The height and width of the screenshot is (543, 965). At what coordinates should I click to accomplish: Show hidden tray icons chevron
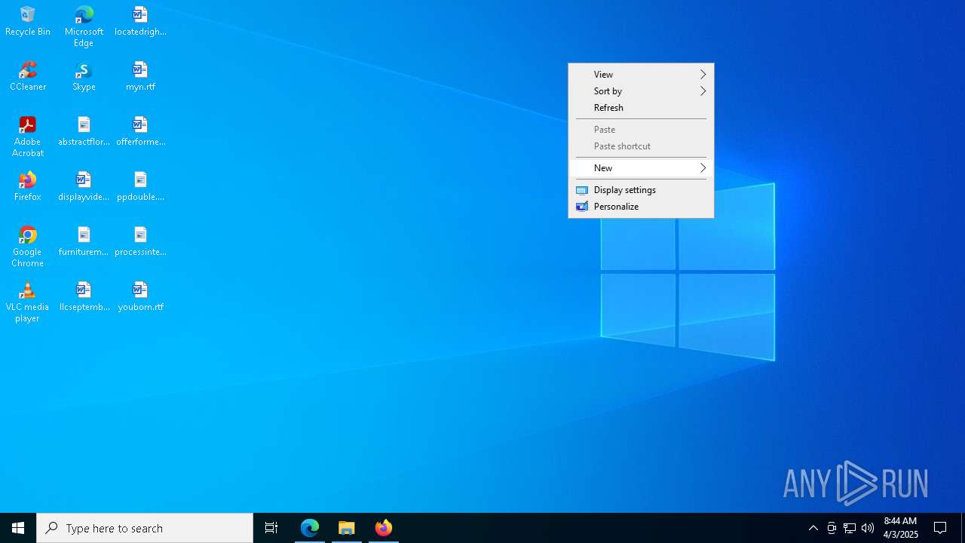[x=813, y=528]
